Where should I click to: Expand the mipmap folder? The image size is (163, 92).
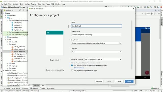[8, 66]
